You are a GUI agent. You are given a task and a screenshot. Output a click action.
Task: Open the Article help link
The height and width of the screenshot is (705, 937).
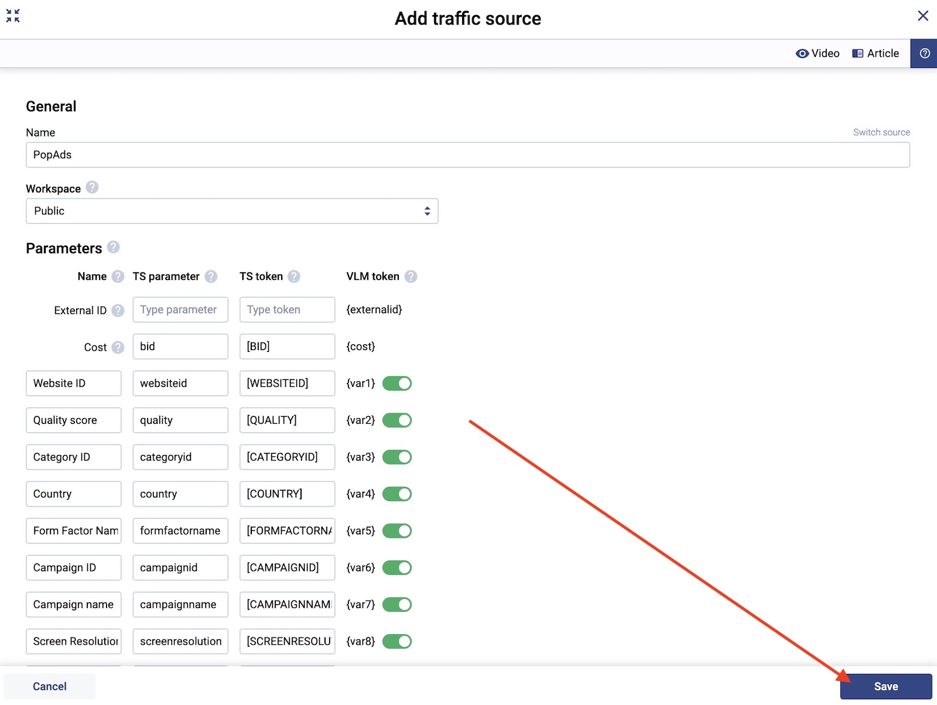876,53
